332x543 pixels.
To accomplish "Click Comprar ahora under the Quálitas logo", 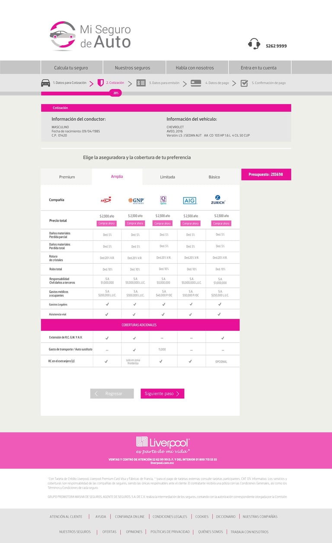I will pyautogui.click(x=163, y=223).
